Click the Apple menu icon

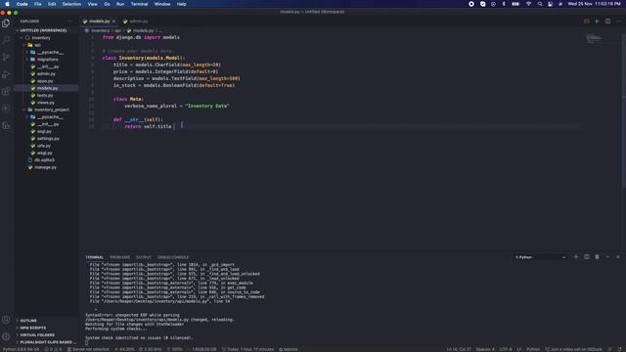[x=7, y=4]
